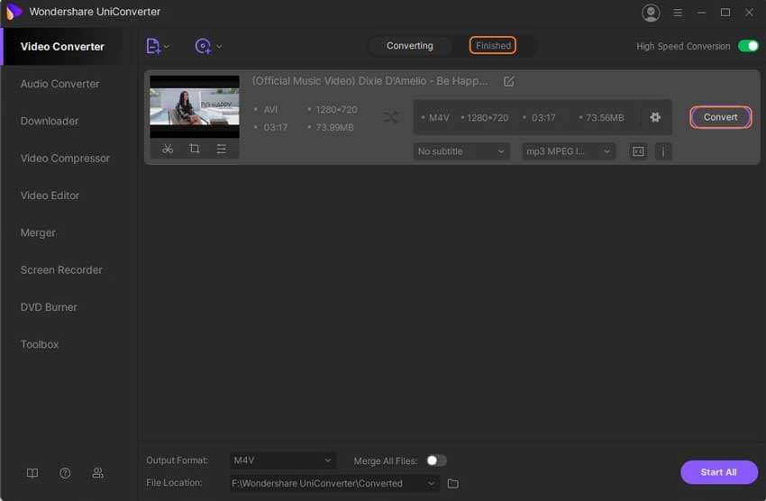Screen dimensions: 766x501
Task: Click the video title text
Action: click(369, 81)
